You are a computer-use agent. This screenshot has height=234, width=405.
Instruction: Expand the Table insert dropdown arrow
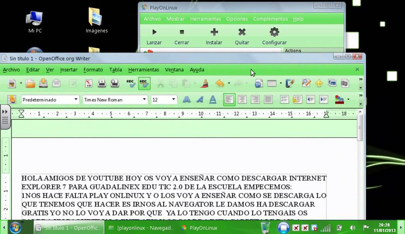281,83
